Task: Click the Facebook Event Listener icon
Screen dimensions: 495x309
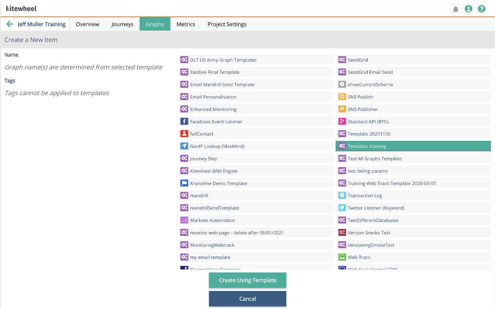Action: pyautogui.click(x=184, y=121)
